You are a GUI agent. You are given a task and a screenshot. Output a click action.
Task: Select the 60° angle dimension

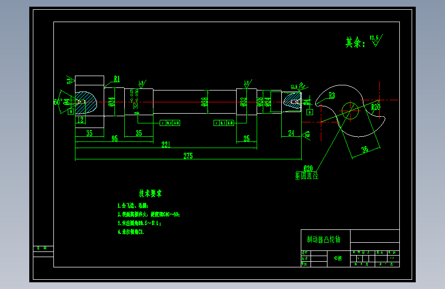58,101
